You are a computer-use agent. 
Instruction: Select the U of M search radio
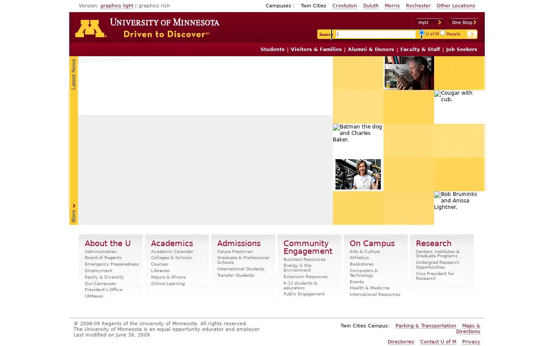pos(422,33)
